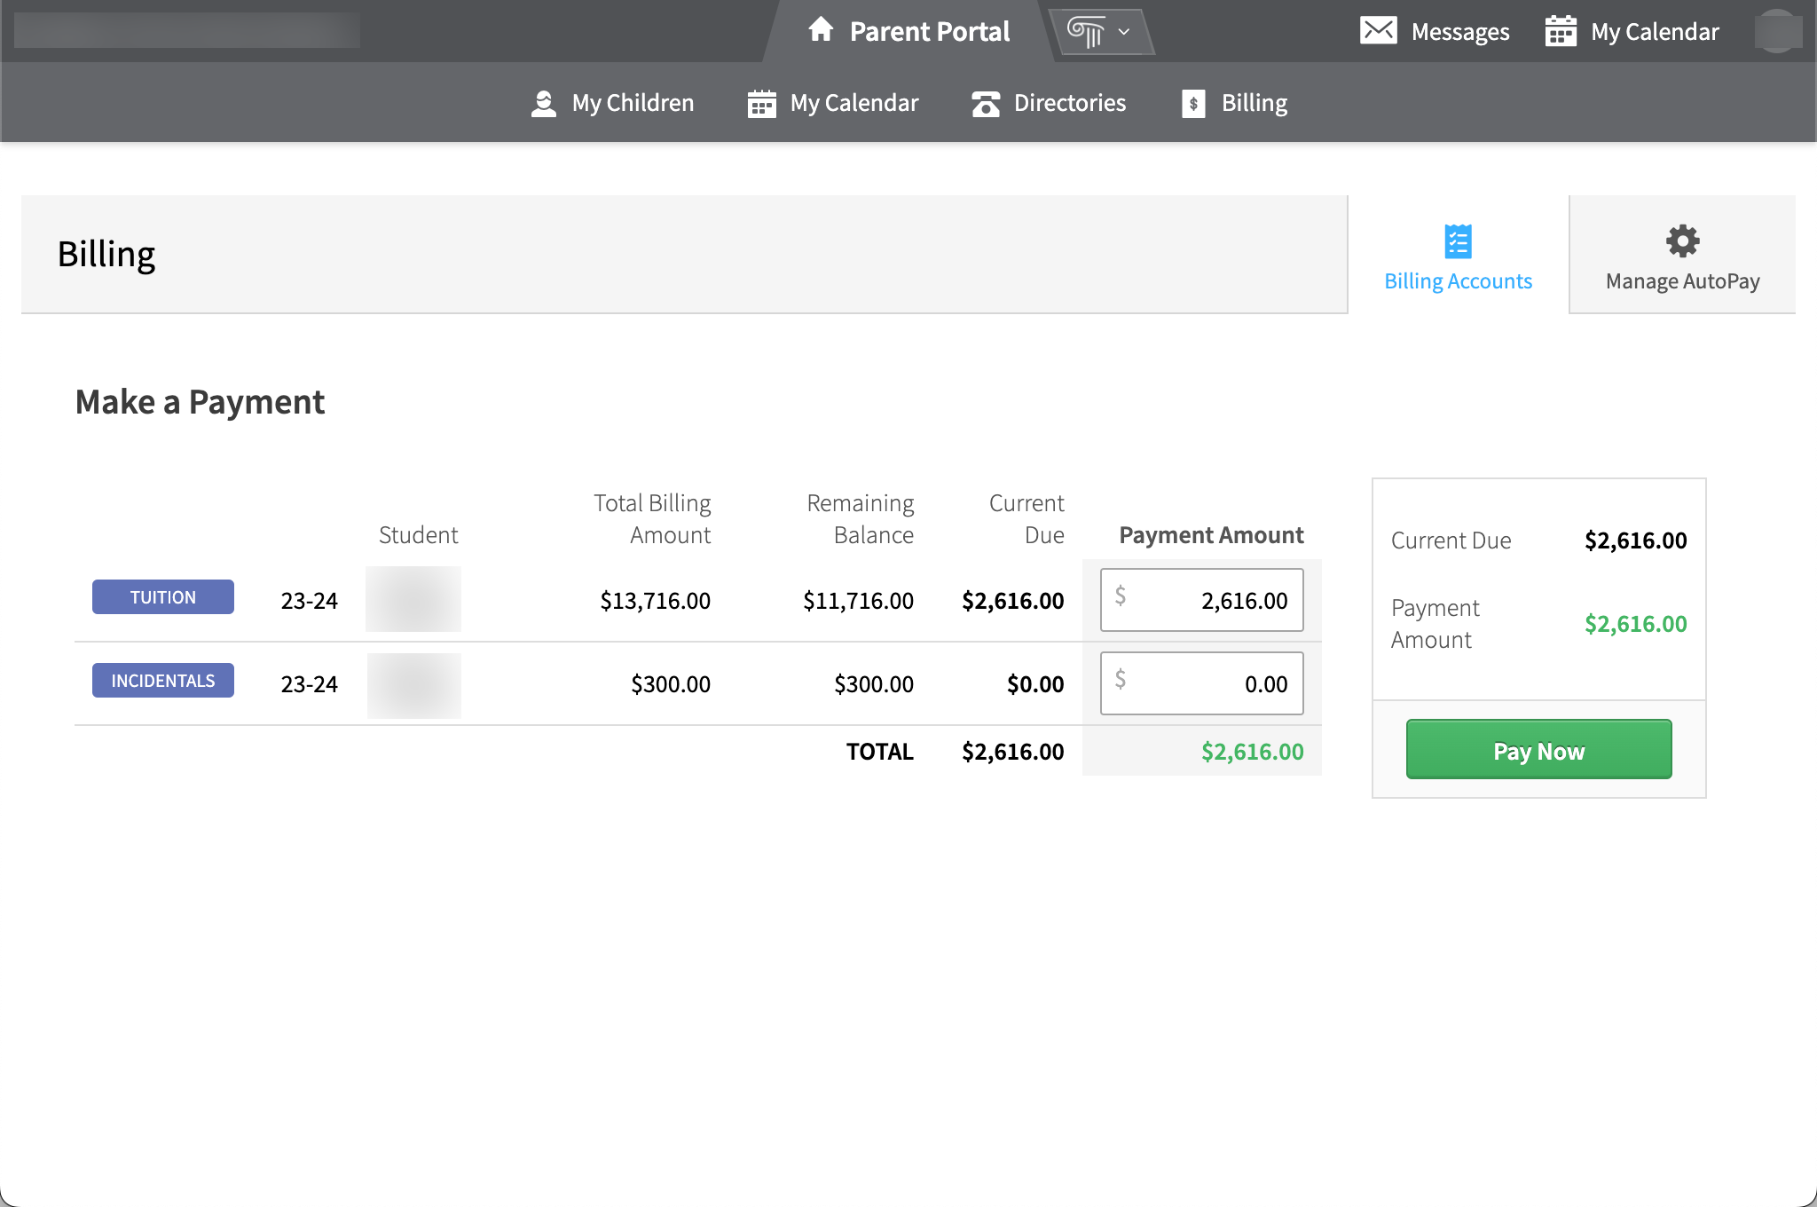Image resolution: width=1817 pixels, height=1207 pixels.
Task: Select the dollar icon next to Billing
Action: 1192,103
